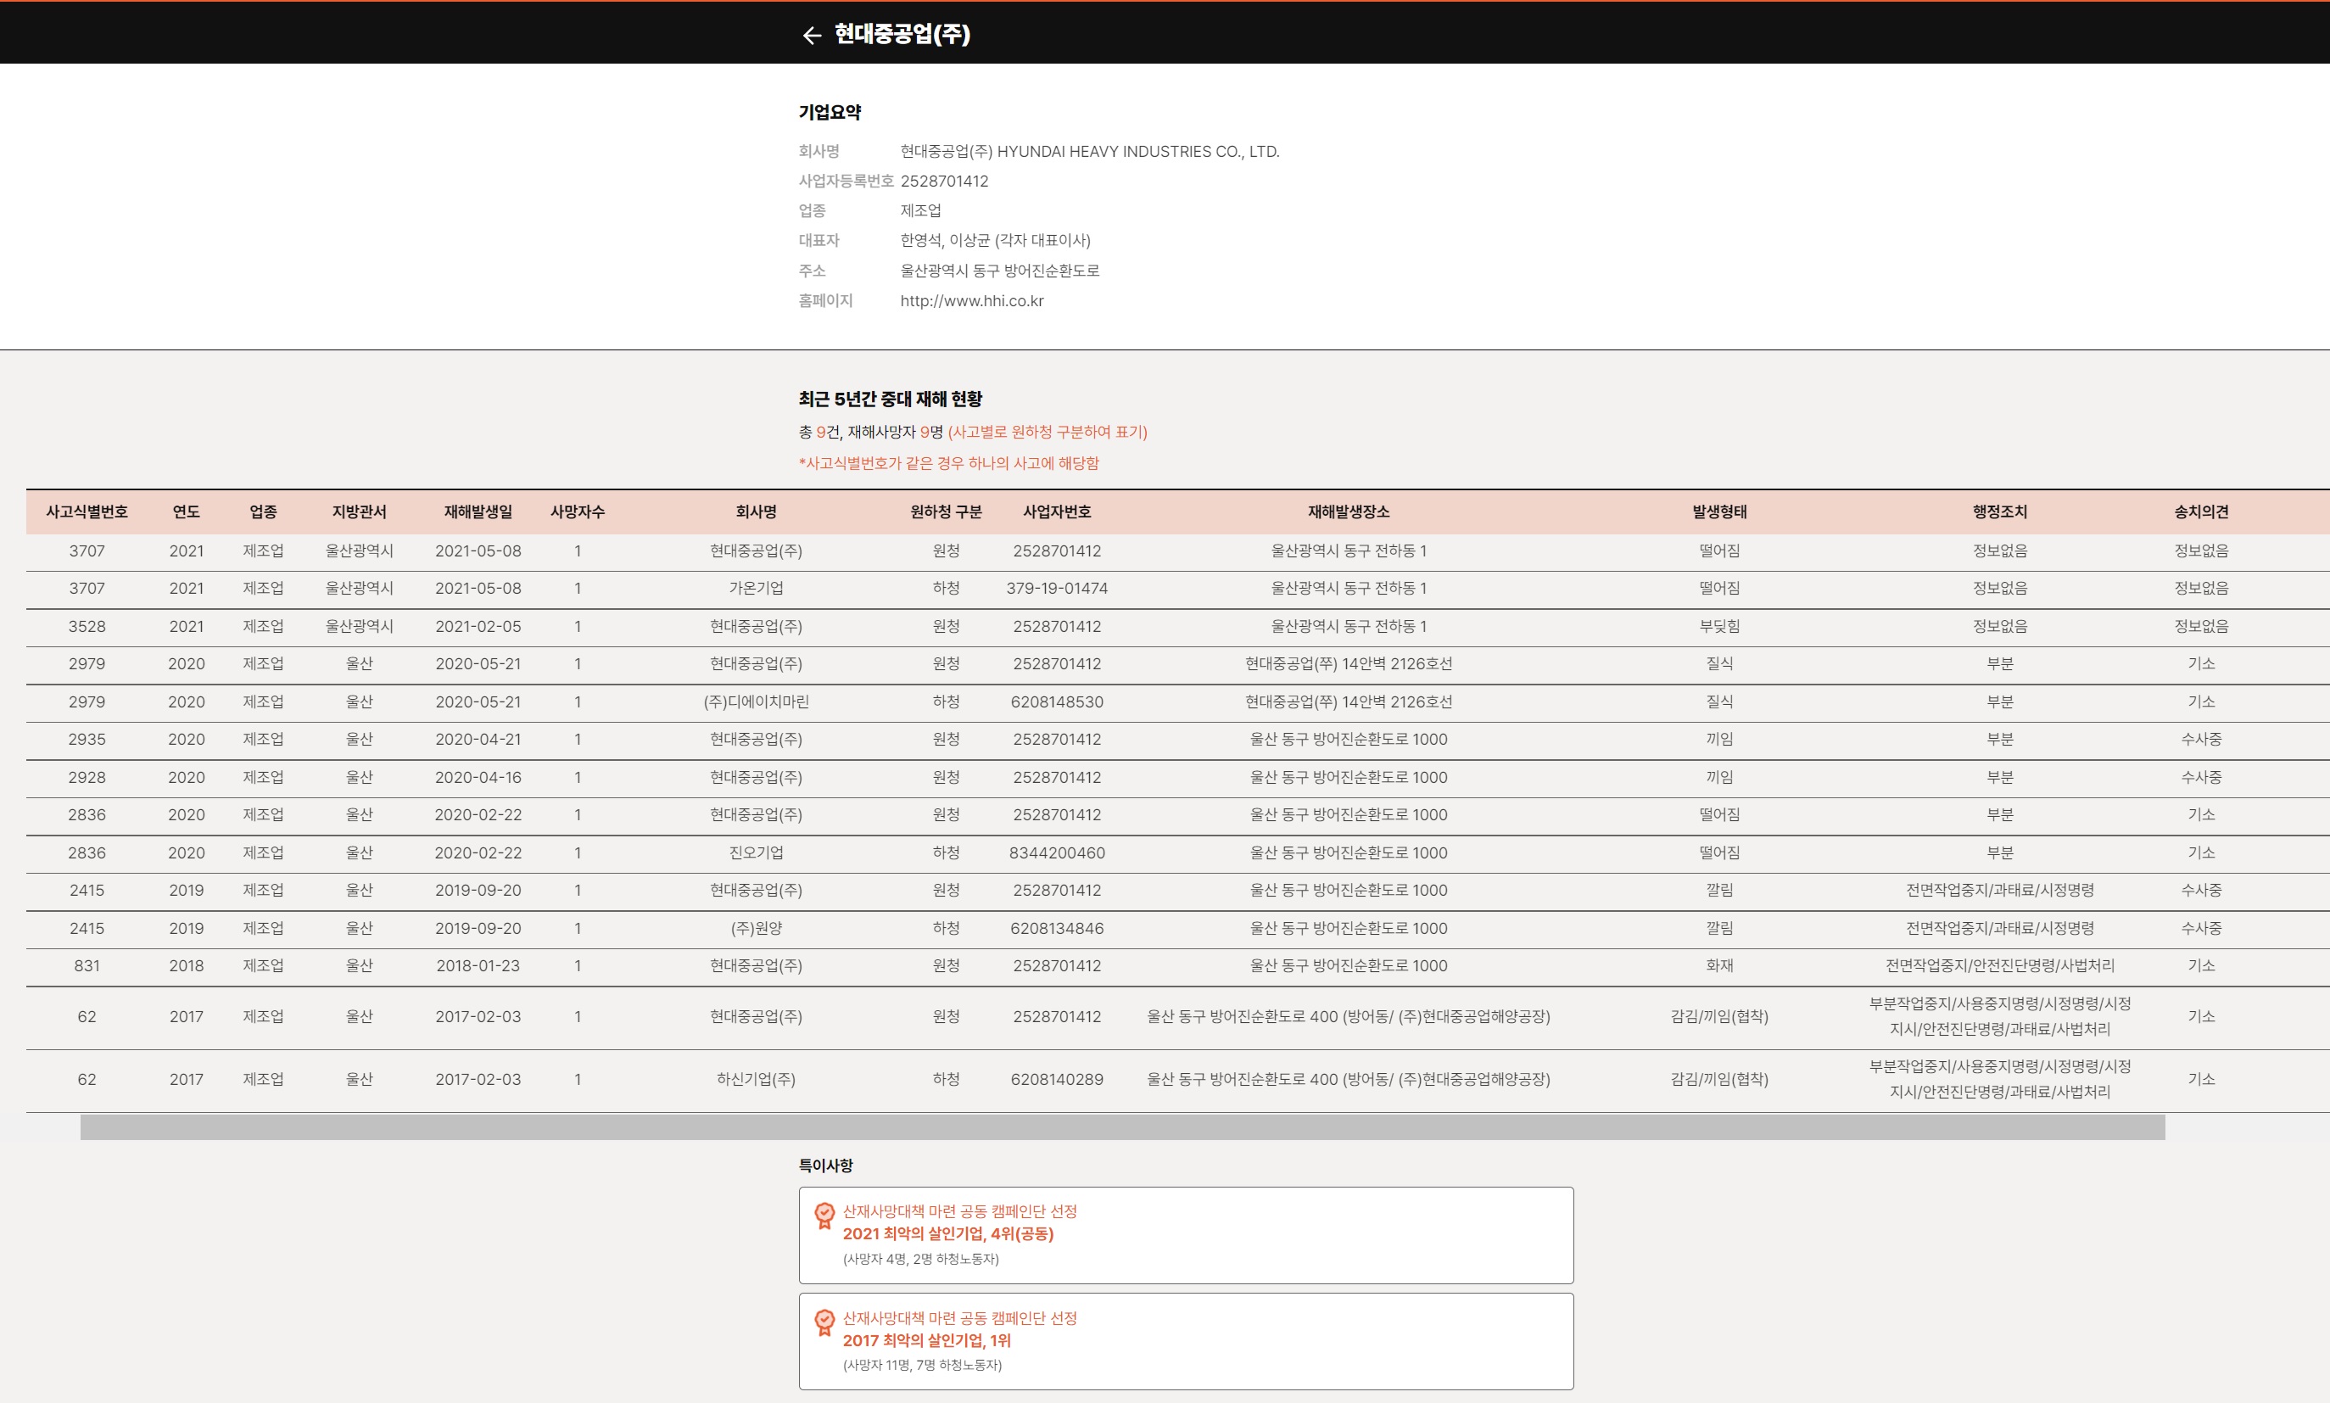Image resolution: width=2330 pixels, height=1403 pixels.
Task: Click the 행정조치 column header
Action: 1999,511
